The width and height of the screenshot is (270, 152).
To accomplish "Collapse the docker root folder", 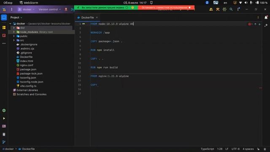I will click(10, 24).
